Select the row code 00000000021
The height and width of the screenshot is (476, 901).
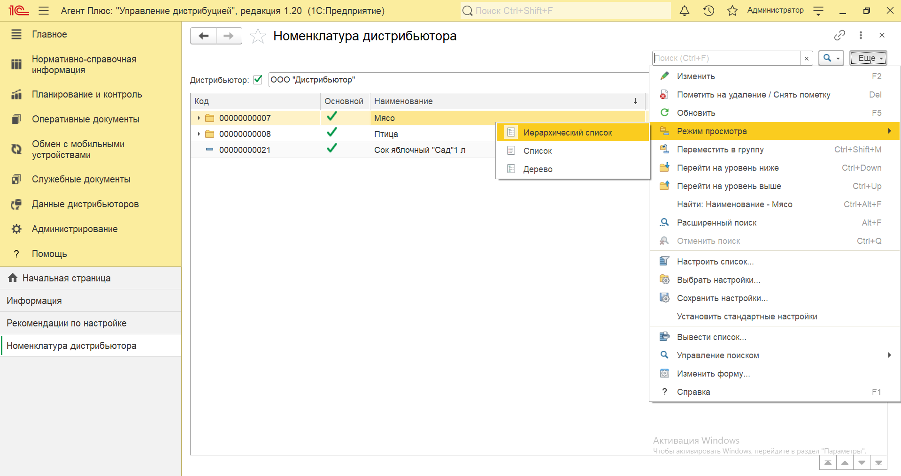pyautogui.click(x=245, y=150)
